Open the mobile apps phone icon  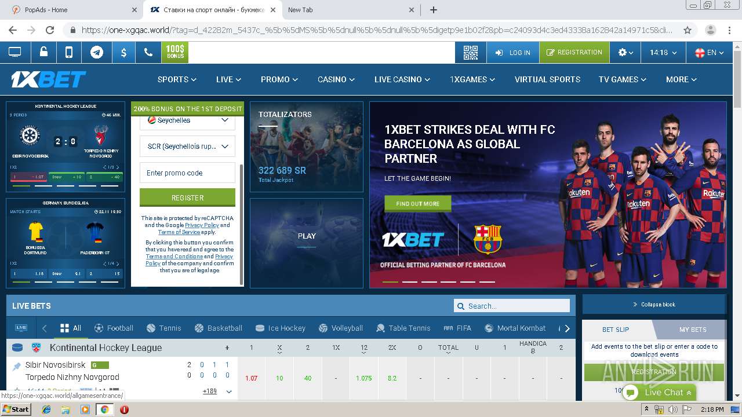(69, 52)
